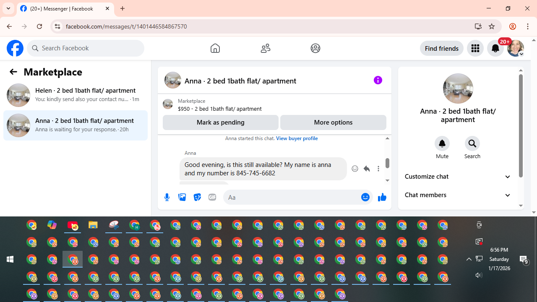The image size is (537, 302).
Task: Open Helen 2 bed 1bath conversation
Action: pyautogui.click(x=76, y=95)
